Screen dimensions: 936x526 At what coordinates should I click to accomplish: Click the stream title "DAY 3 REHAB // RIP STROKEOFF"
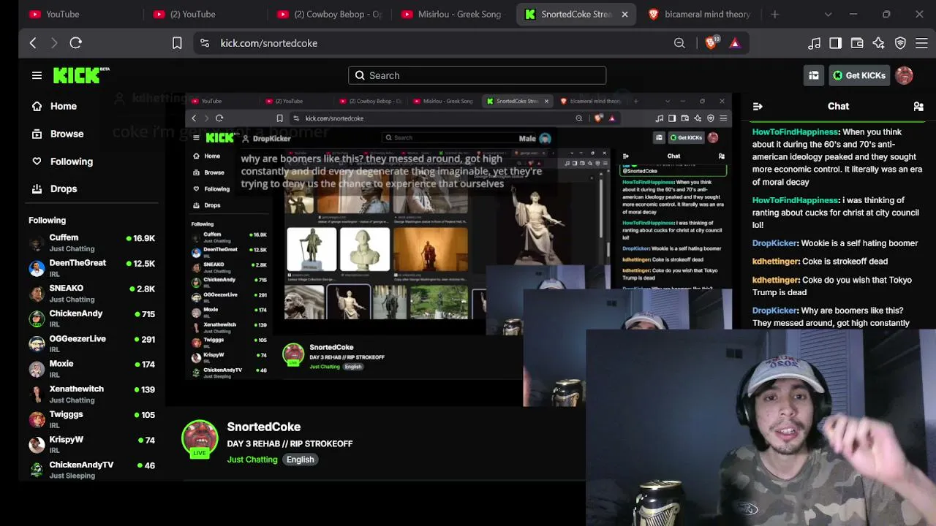click(290, 443)
